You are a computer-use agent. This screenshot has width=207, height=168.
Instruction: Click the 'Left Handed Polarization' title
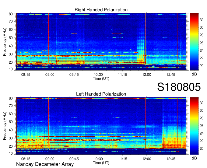tap(101, 94)
